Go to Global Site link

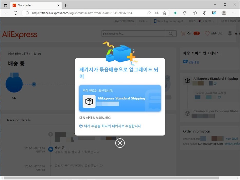tap(230, 21)
